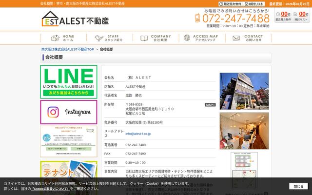Screen dimensions: 312x195
Task: Open the STAFF スタッフ紹介 menu item
Action: click(110, 38)
